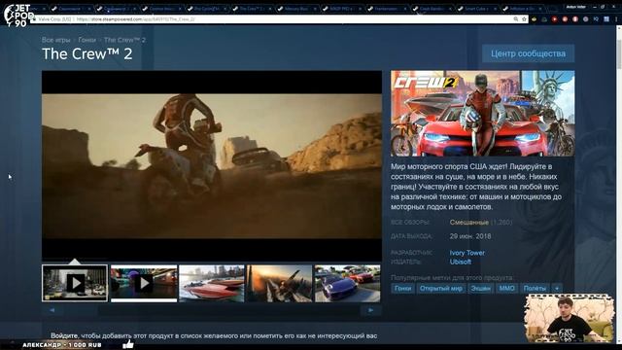Screen dimensions: 622x350
Task: Play the first trailer thumbnail with city street
Action: 75,283
